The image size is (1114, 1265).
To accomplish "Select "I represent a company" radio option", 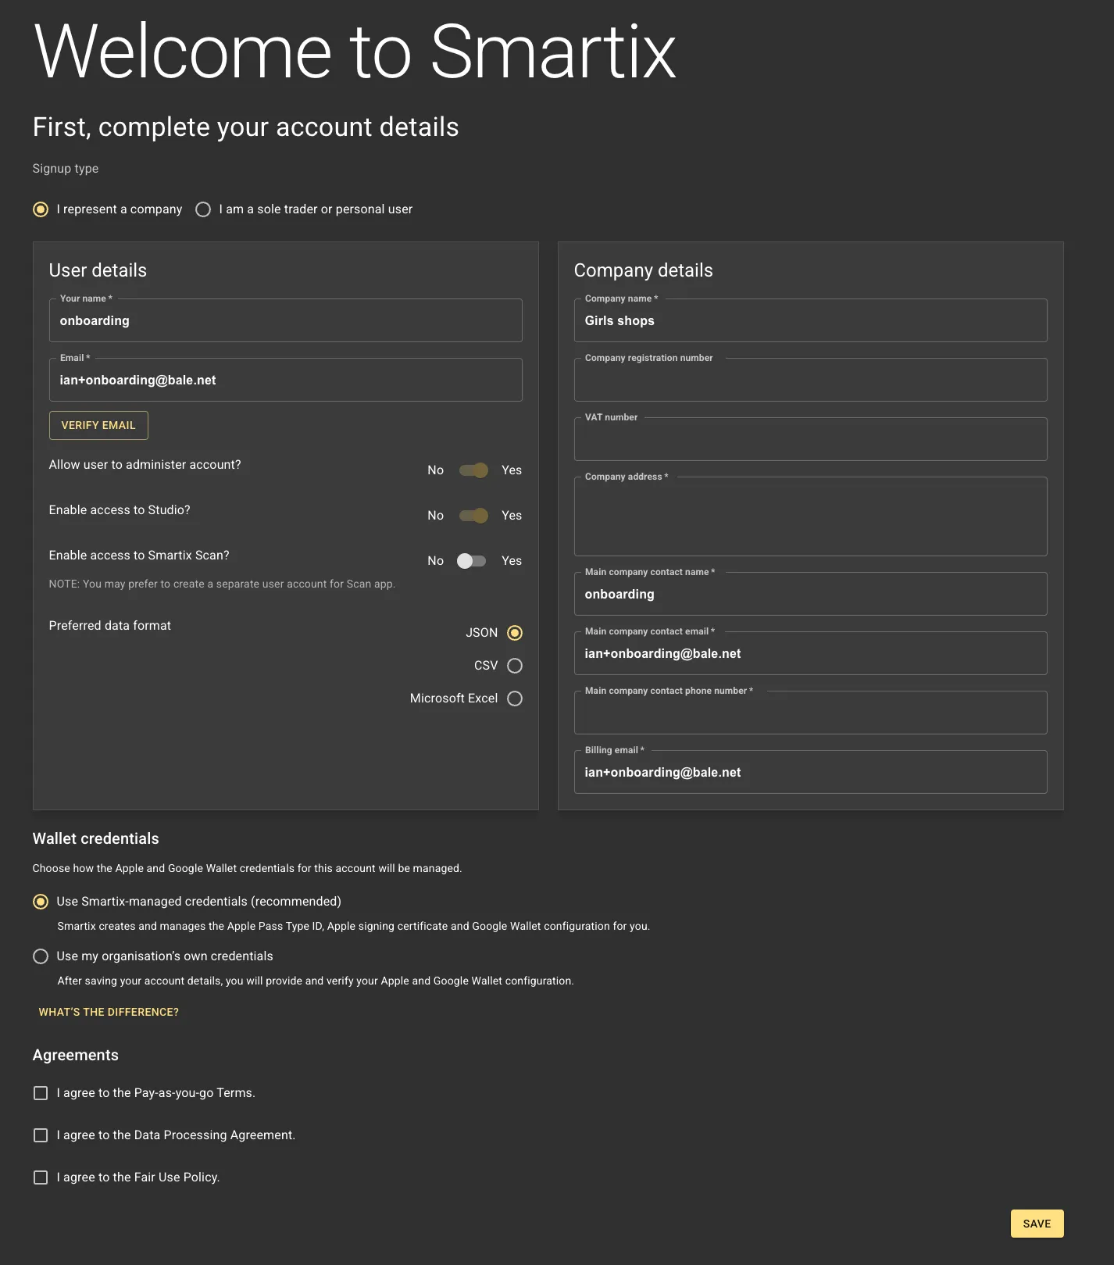I will click(x=41, y=209).
